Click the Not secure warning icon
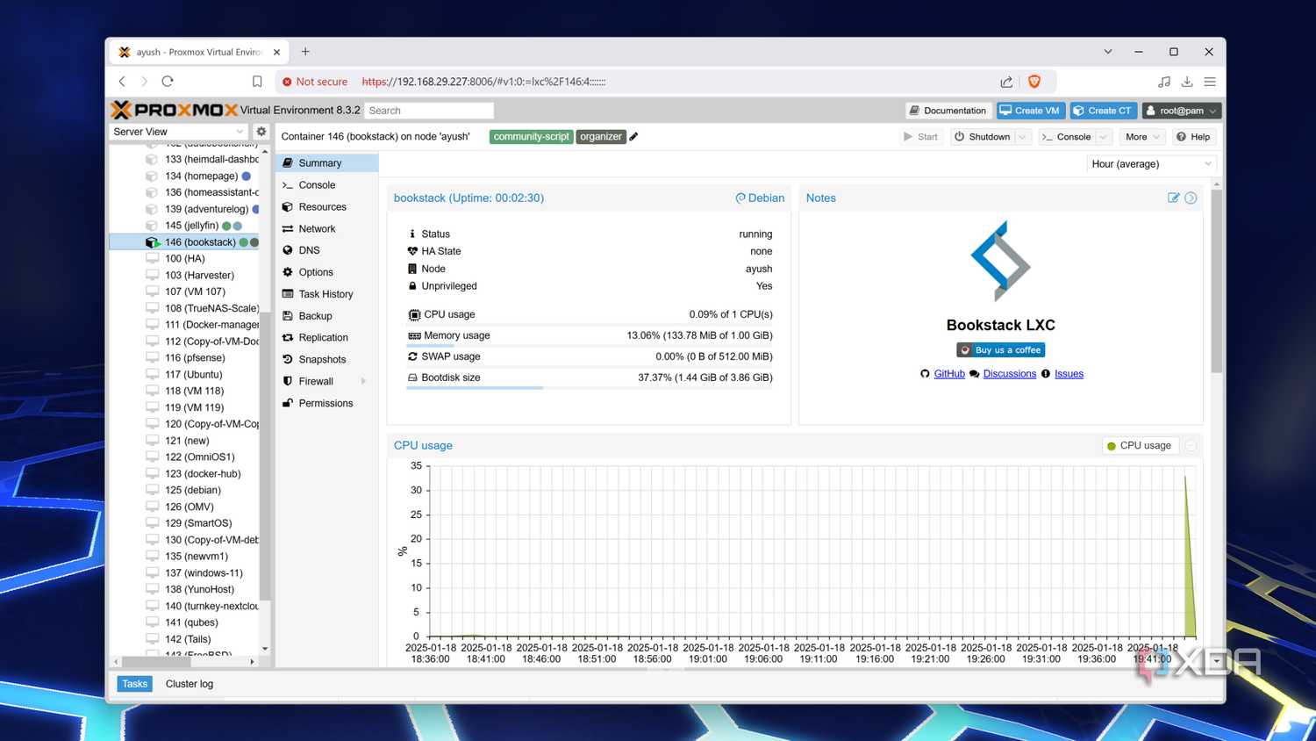The width and height of the screenshot is (1316, 741). (x=287, y=82)
